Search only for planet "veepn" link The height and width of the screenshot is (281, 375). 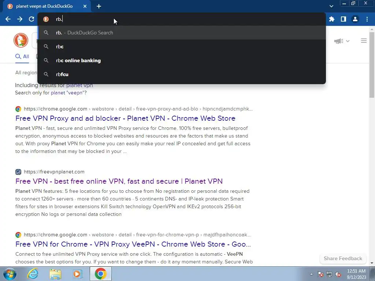68,93
